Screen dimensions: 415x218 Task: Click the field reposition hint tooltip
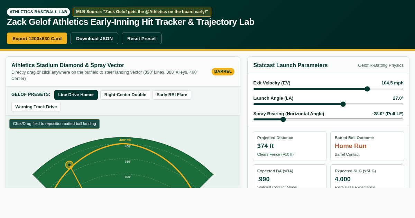[54, 124]
